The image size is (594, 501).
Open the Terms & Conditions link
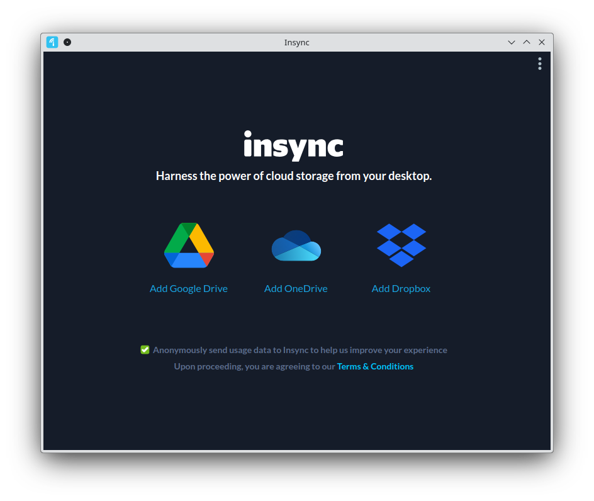tap(375, 366)
